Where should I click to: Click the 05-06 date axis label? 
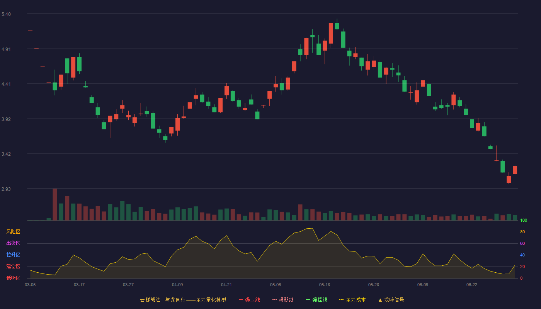[x=276, y=285]
